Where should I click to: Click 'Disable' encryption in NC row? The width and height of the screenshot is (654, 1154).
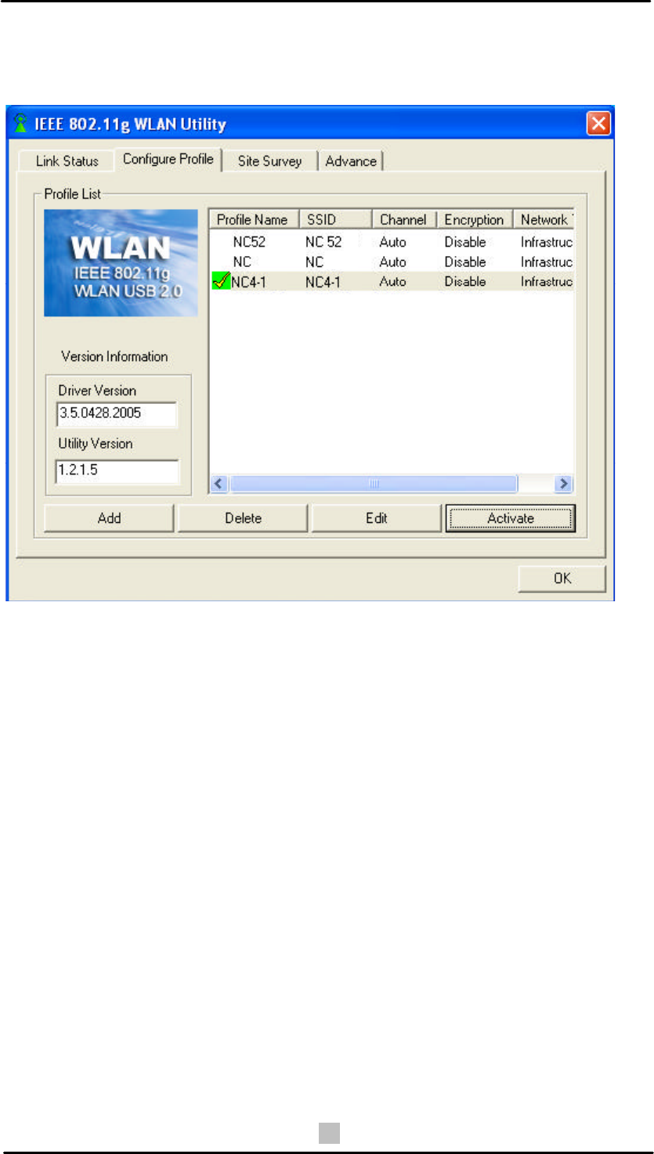[465, 261]
